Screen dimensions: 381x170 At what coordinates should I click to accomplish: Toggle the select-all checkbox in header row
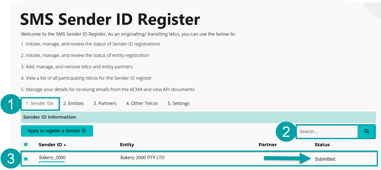pos(26,144)
